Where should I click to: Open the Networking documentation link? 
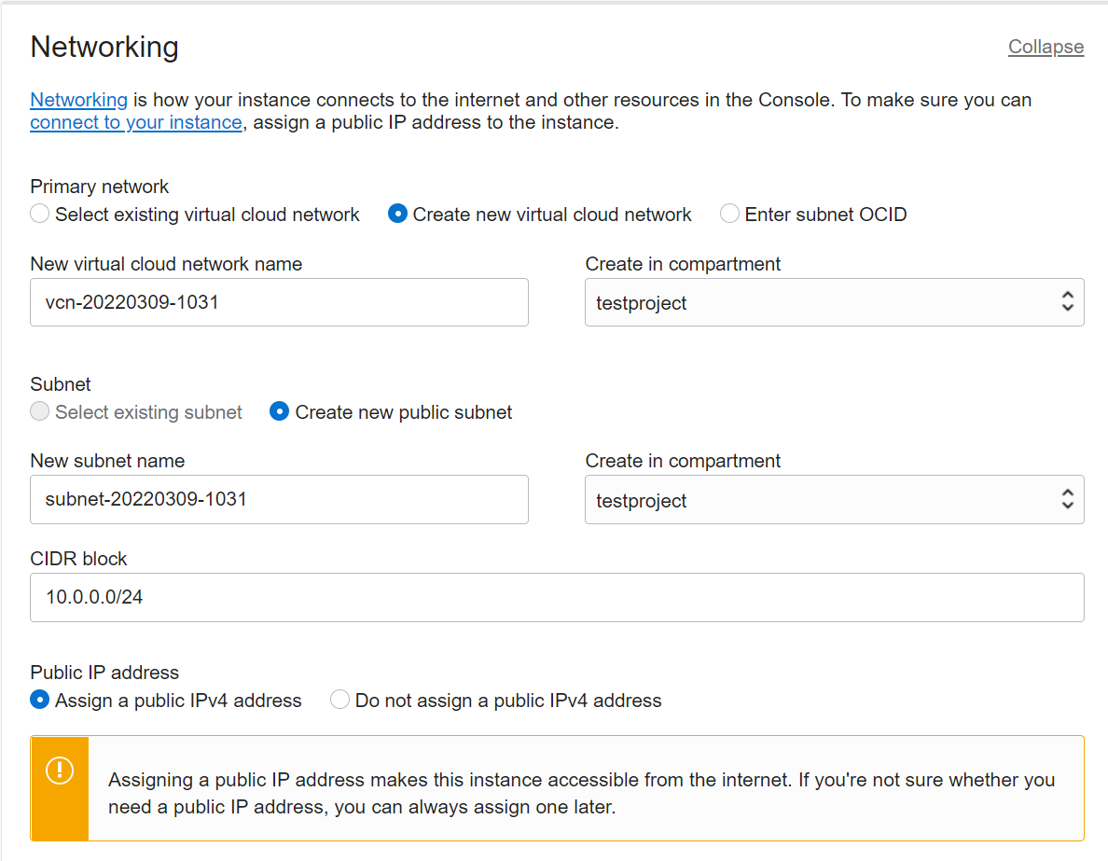(x=78, y=100)
